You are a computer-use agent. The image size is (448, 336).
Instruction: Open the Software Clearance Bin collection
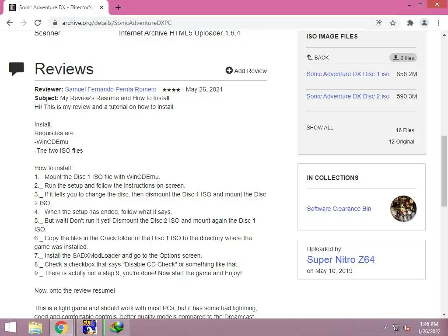tap(339, 209)
